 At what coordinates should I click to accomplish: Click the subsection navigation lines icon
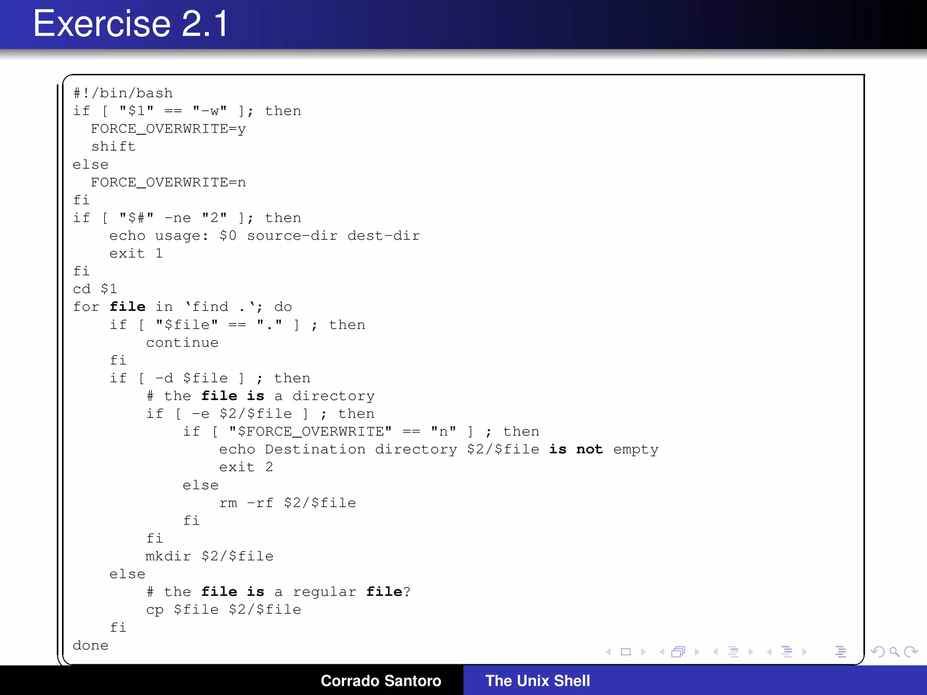[733, 652]
